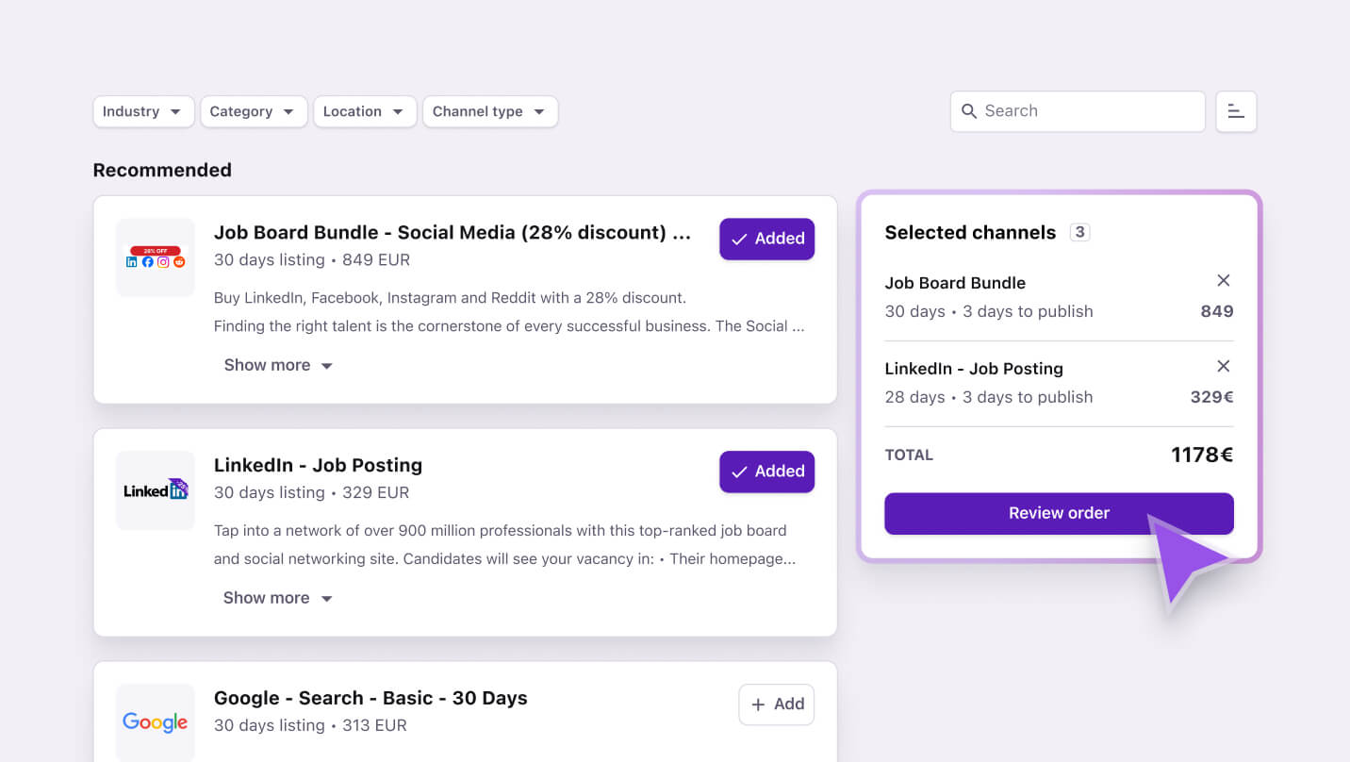Screen dimensions: 1350x762
Task: Click the Review order button
Action: tap(1058, 513)
